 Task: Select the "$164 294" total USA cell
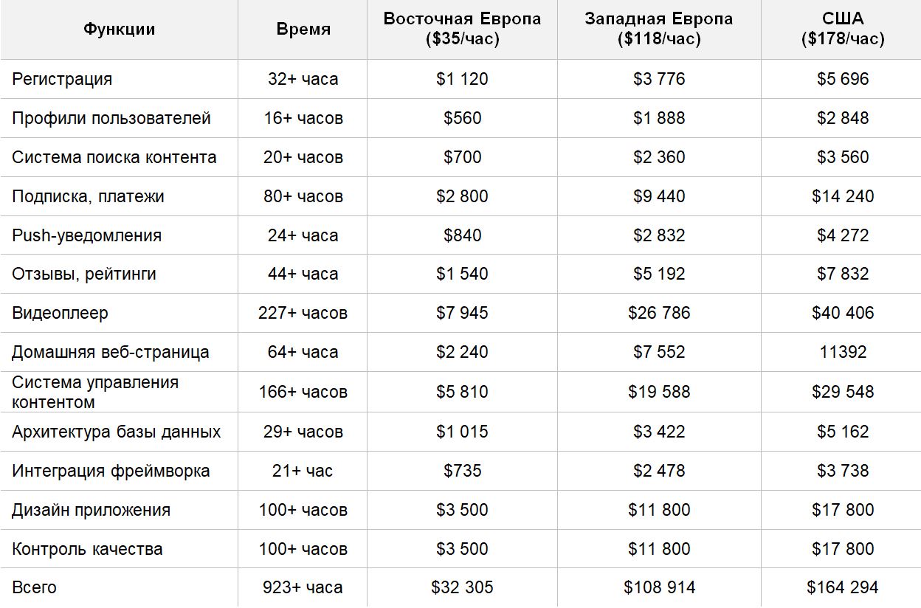click(843, 587)
